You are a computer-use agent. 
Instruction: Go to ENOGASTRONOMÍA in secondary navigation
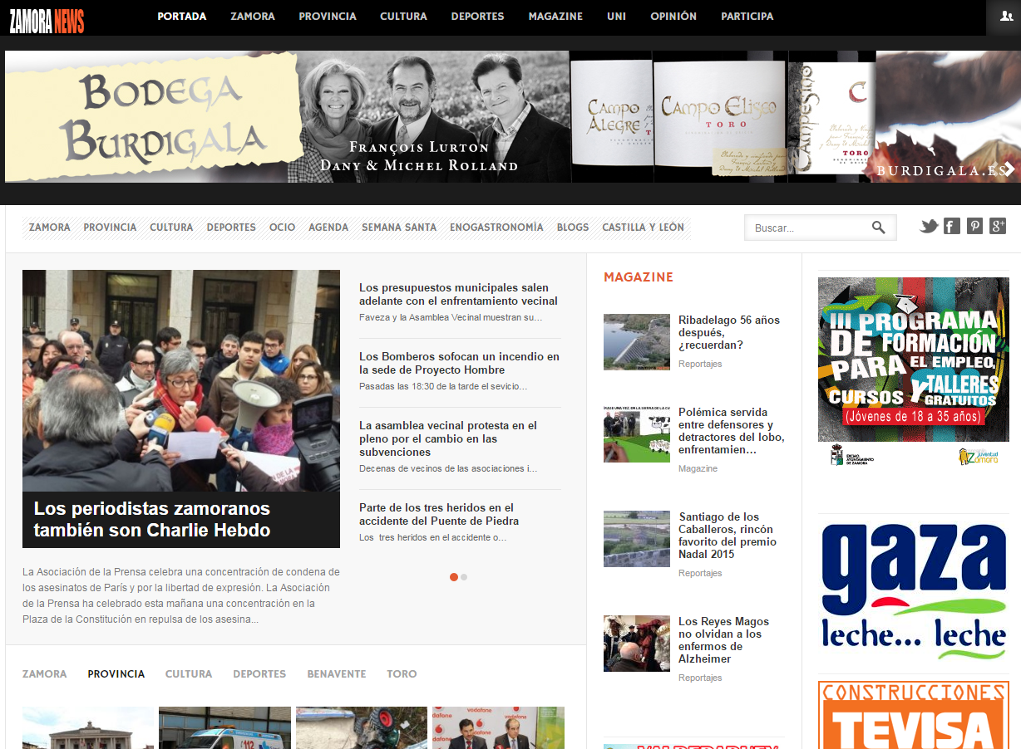tap(496, 228)
